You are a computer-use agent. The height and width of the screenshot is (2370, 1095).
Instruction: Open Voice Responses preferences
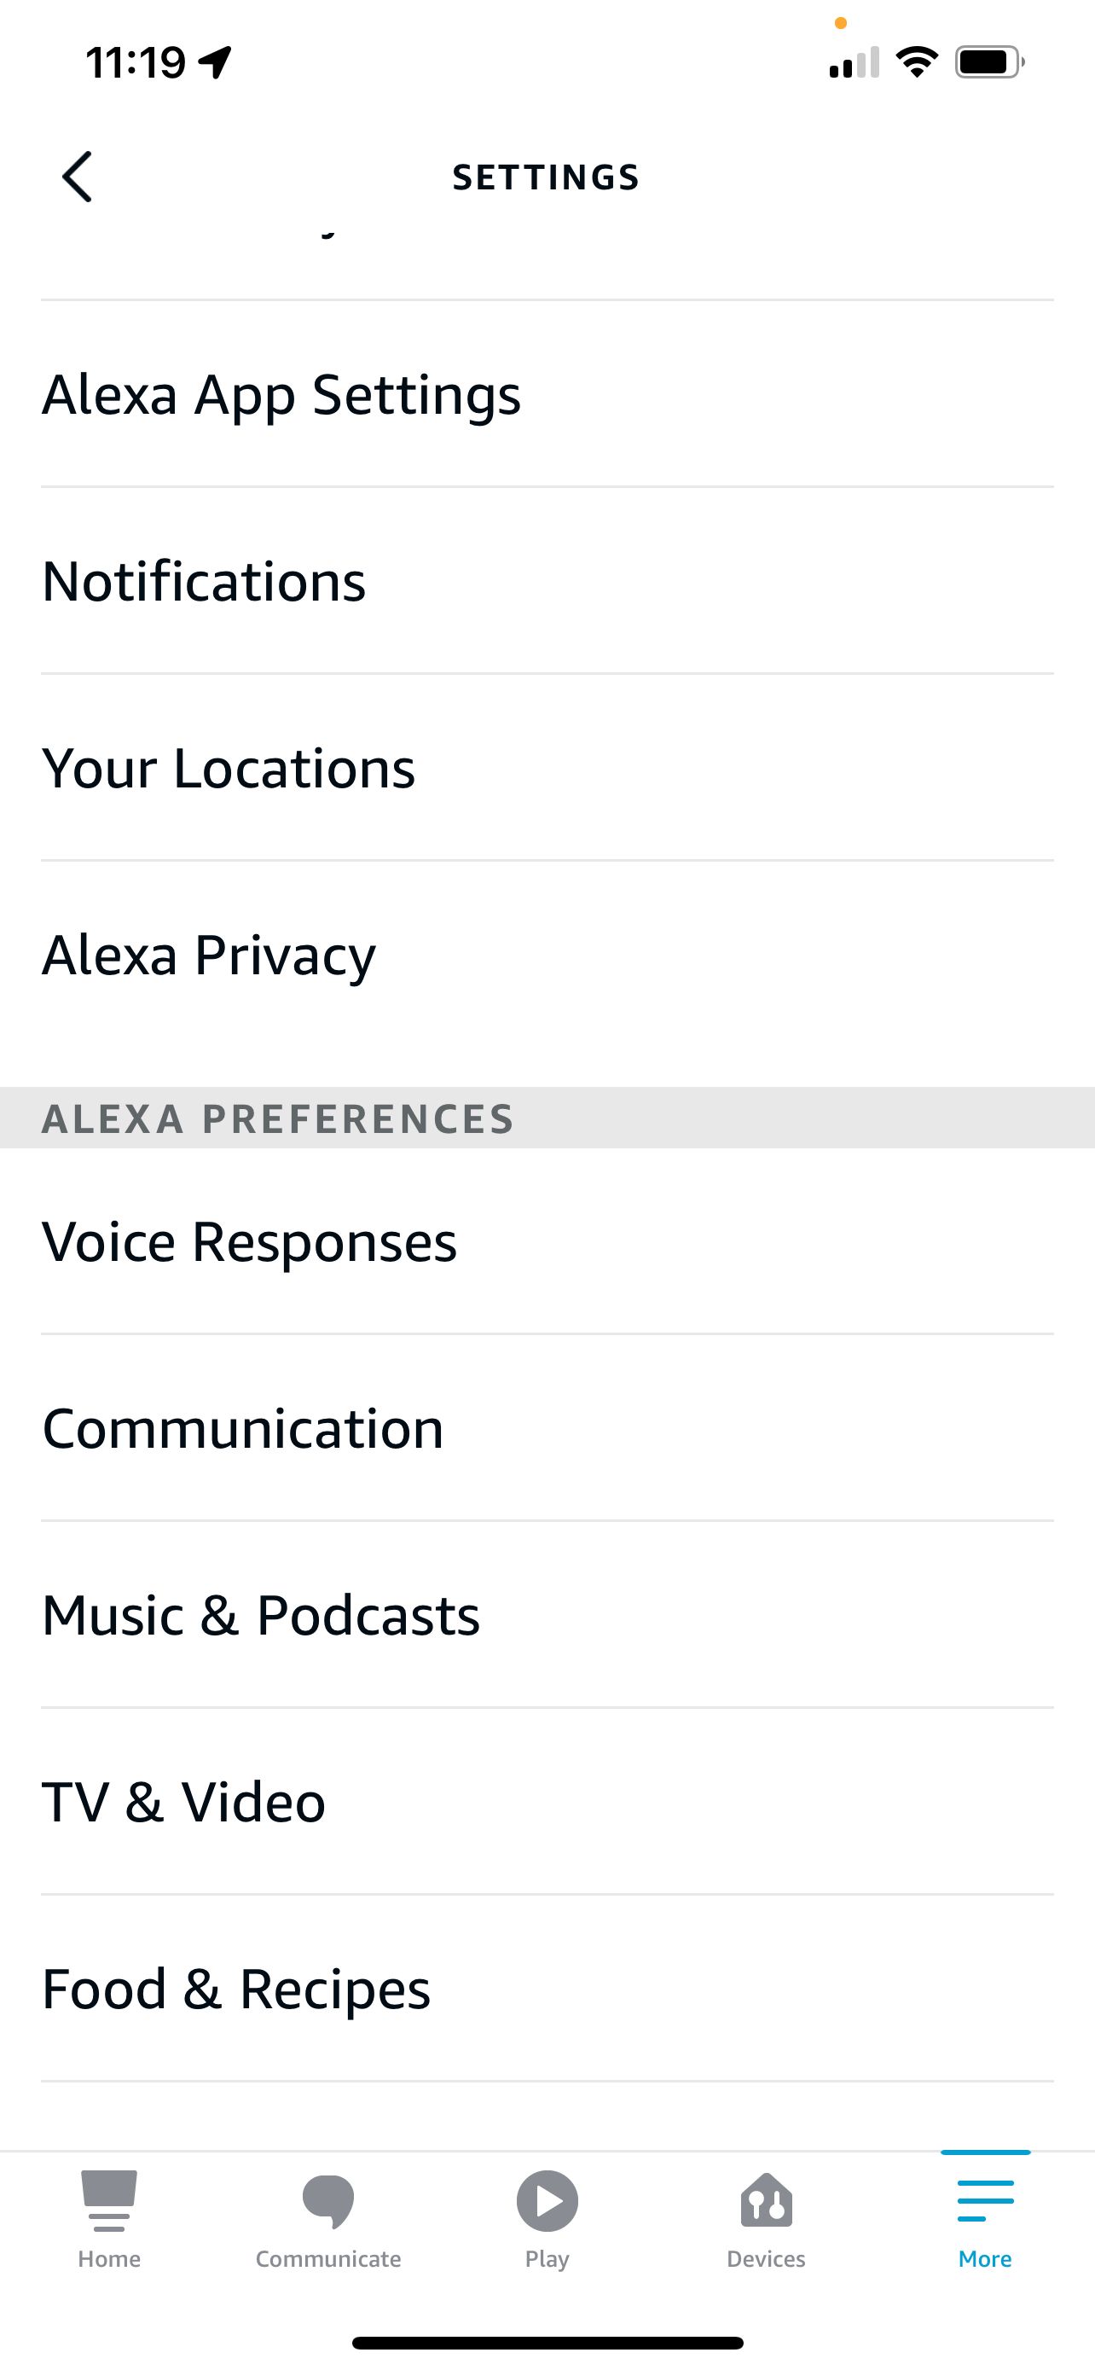point(249,1240)
